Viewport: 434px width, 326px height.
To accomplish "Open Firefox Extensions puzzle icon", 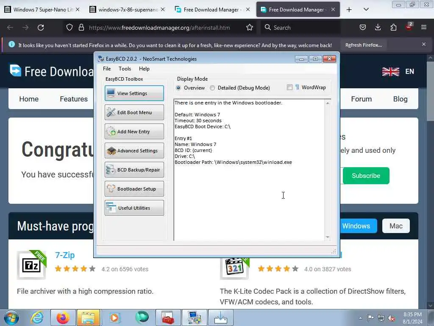I will pos(393,28).
